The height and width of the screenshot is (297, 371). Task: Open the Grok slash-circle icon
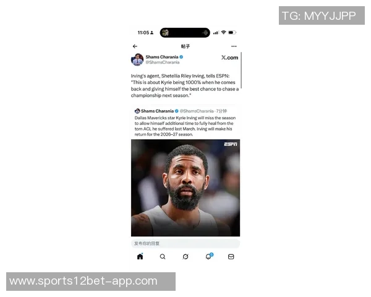pyautogui.click(x=185, y=257)
